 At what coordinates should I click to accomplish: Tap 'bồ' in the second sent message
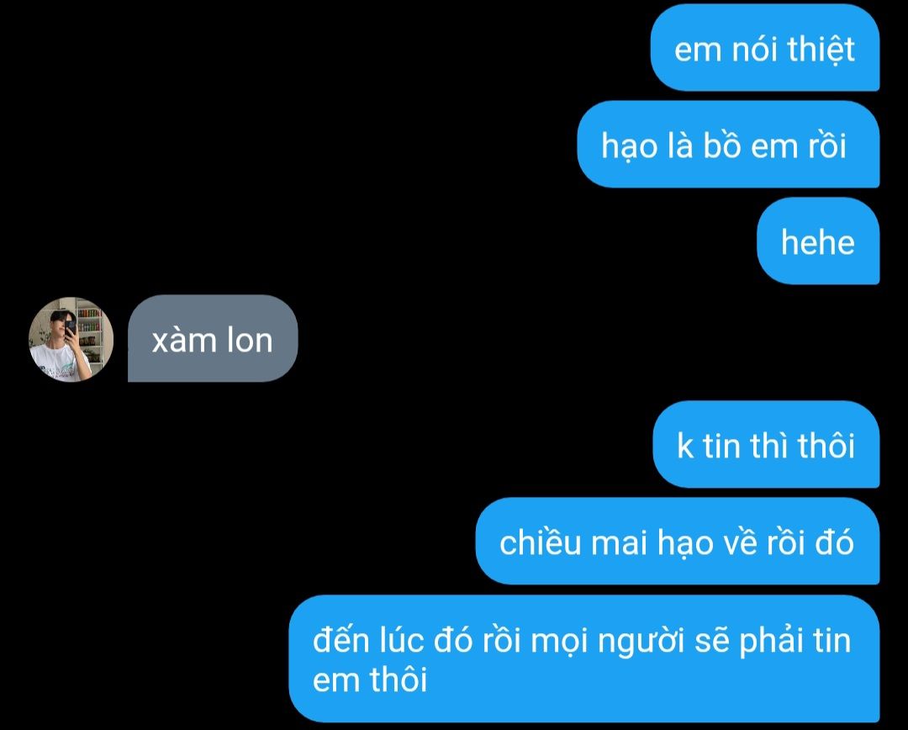pyautogui.click(x=722, y=145)
